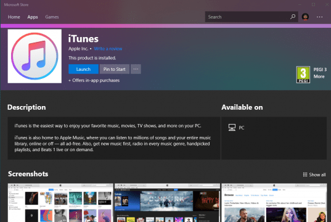Maximize the Microsoft Store window
The image size is (331, 222).
click(x=314, y=5)
